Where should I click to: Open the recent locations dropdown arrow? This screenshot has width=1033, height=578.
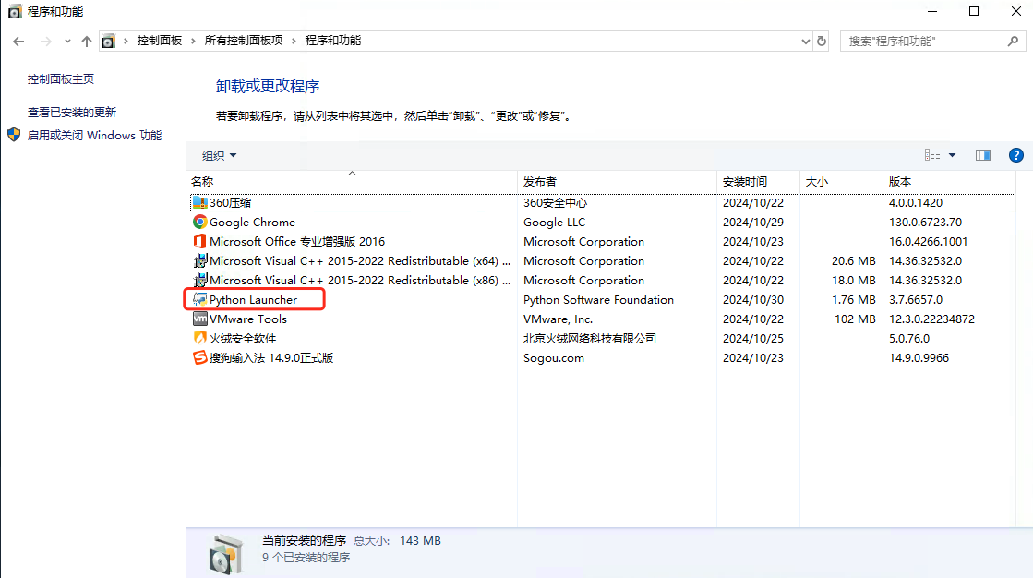[67, 41]
